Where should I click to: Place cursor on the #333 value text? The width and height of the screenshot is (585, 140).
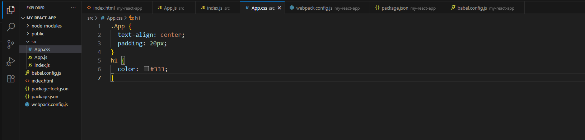(x=157, y=69)
